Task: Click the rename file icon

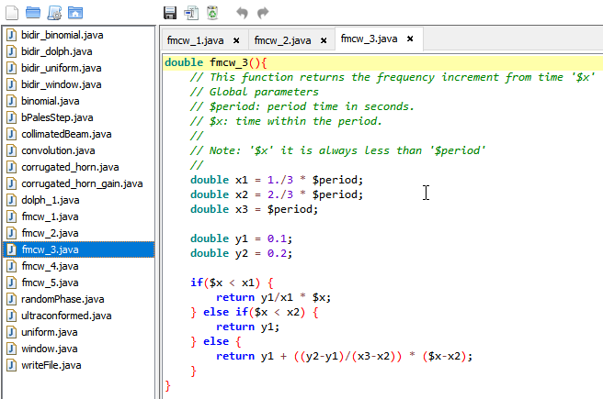Action: coord(191,13)
